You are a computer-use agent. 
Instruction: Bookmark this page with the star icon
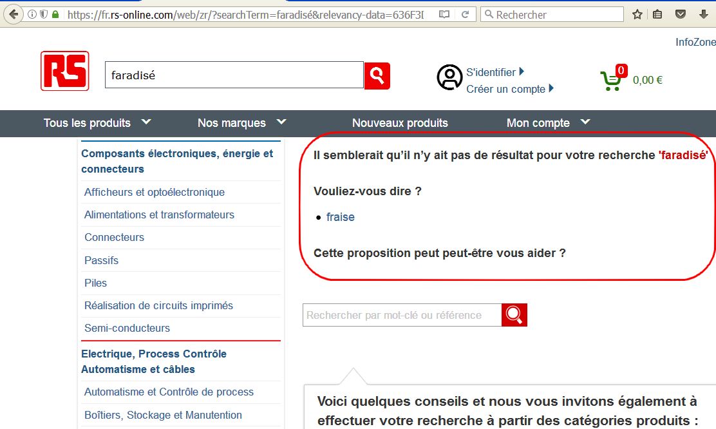637,15
